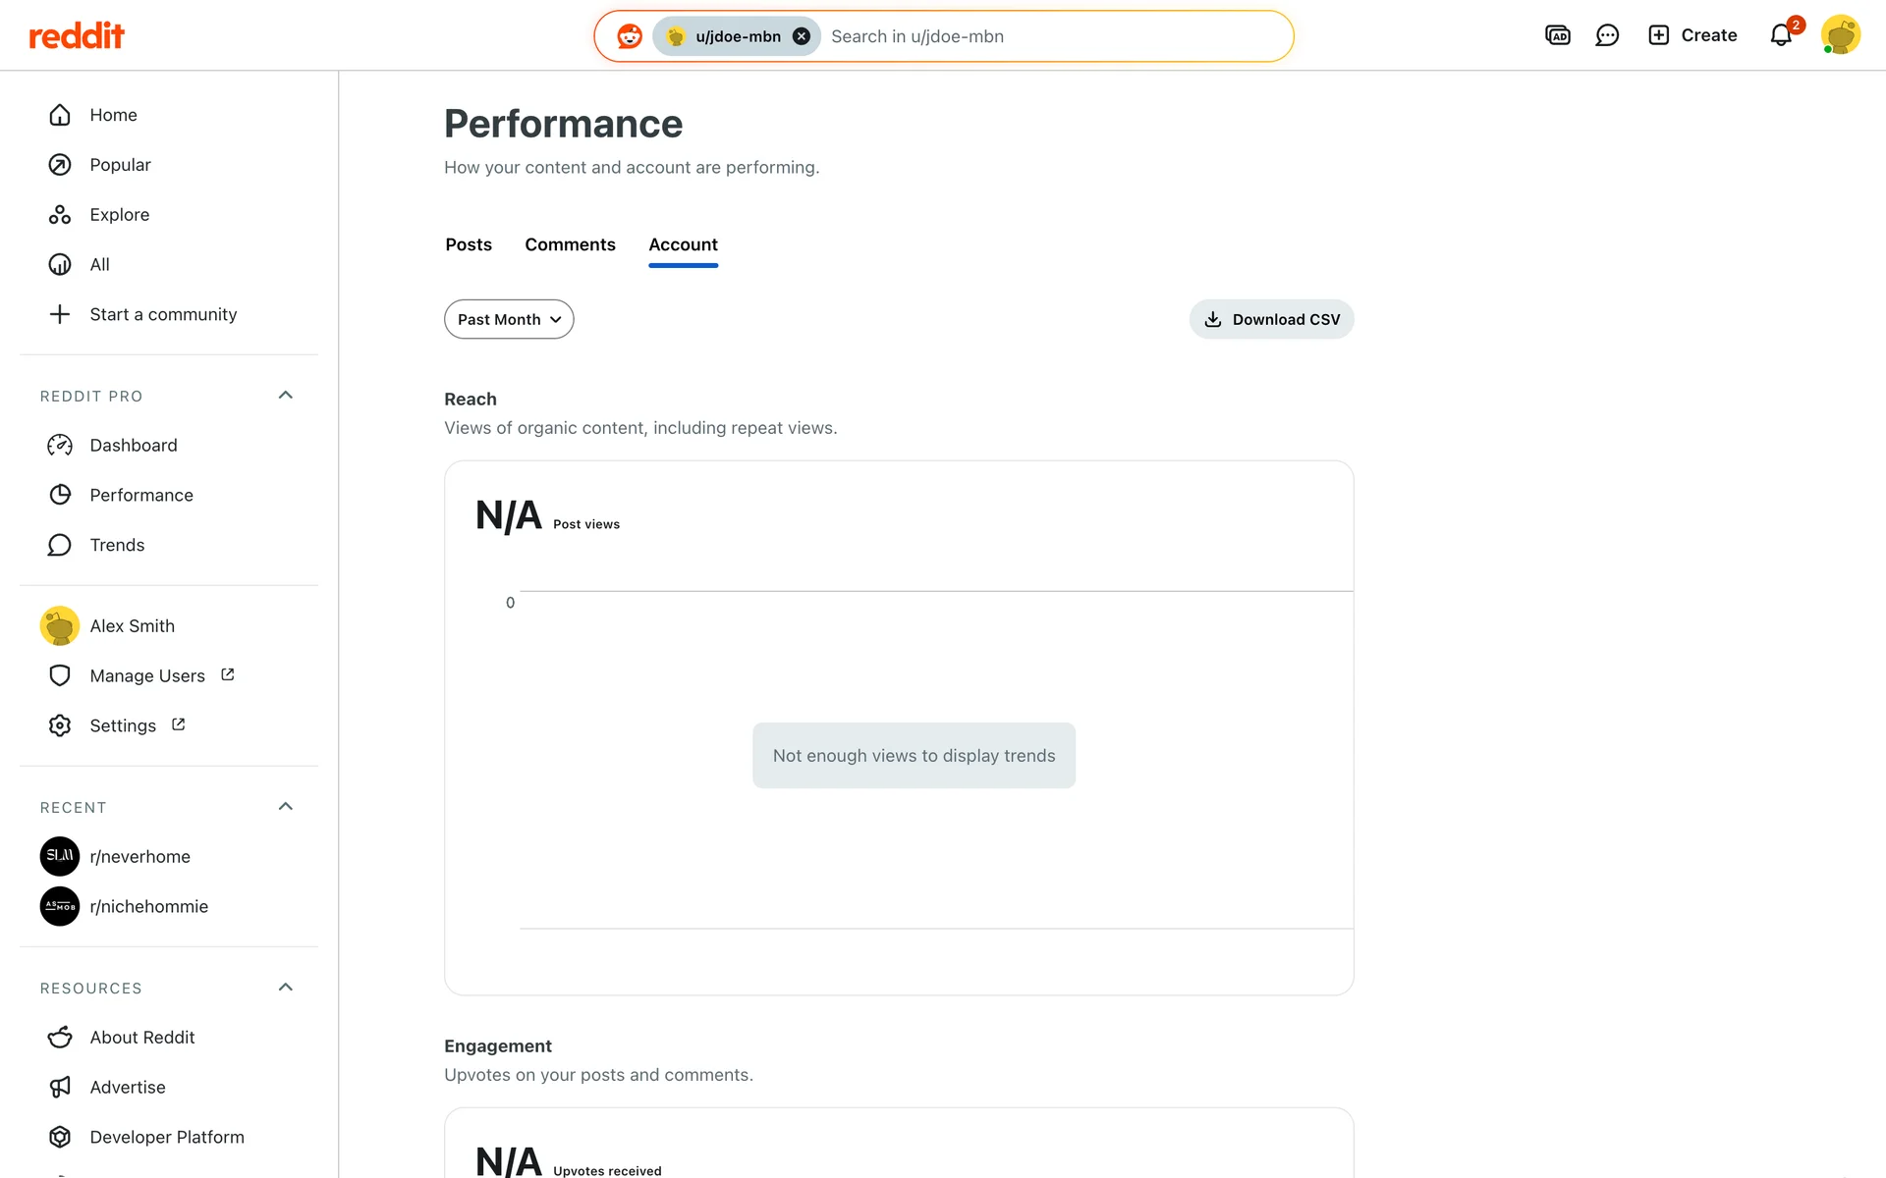Click the Advertise AD icon in header
This screenshot has height=1178, width=1886.
pos(1558,35)
